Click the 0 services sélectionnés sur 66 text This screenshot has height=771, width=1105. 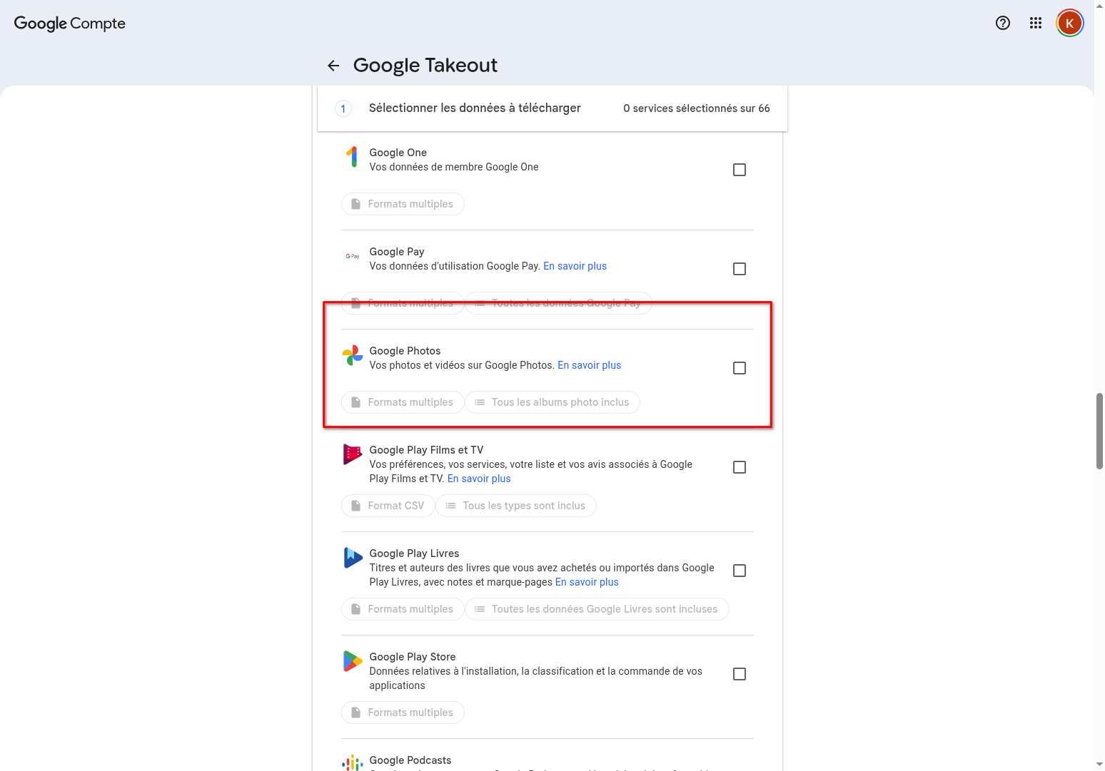[697, 108]
